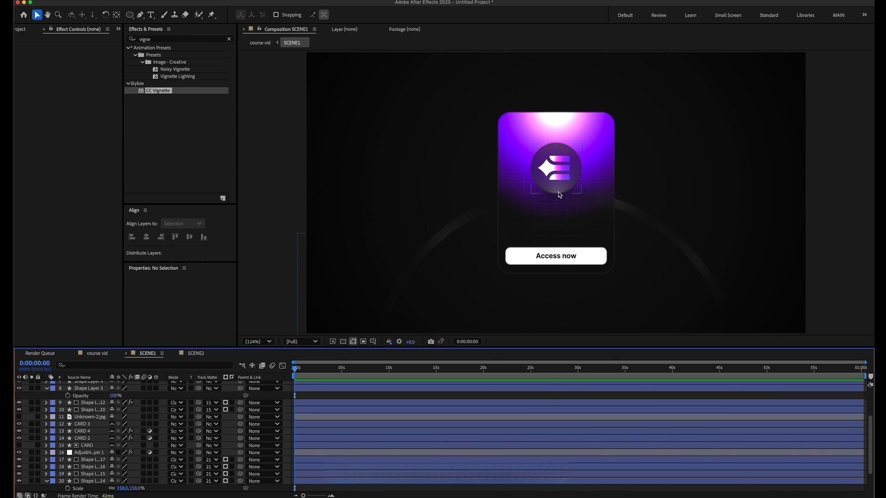The width and height of the screenshot is (886, 498).
Task: Select the Type tool
Action: 151,15
